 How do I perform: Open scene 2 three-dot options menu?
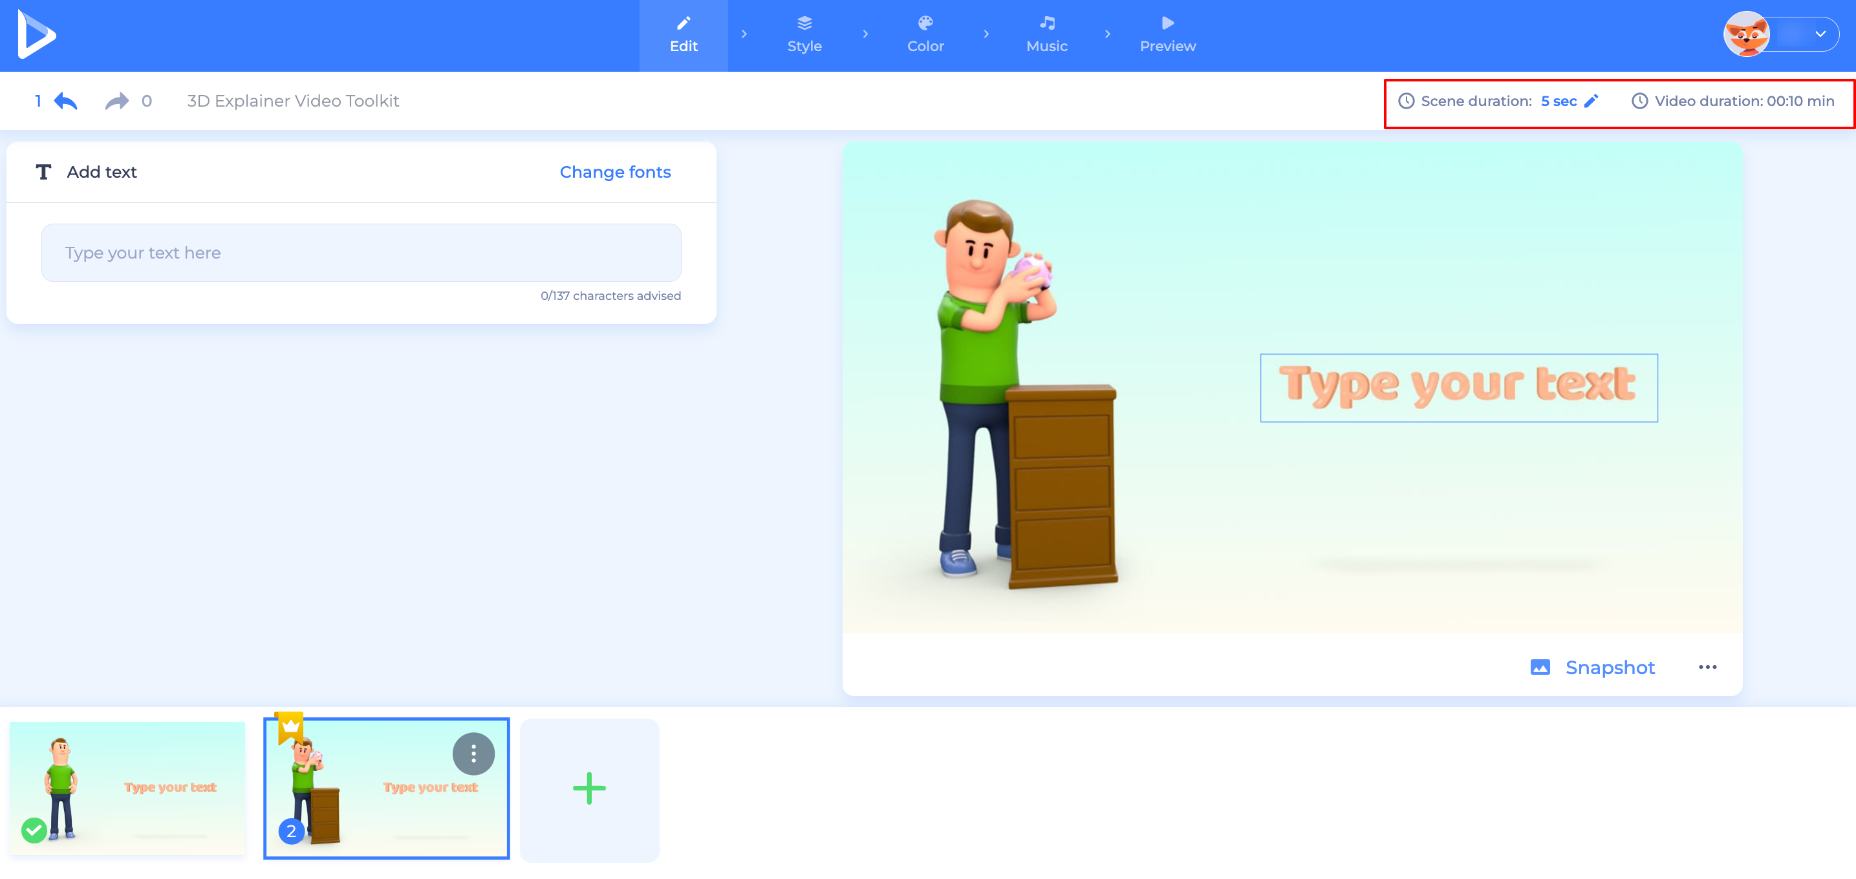[x=473, y=754]
